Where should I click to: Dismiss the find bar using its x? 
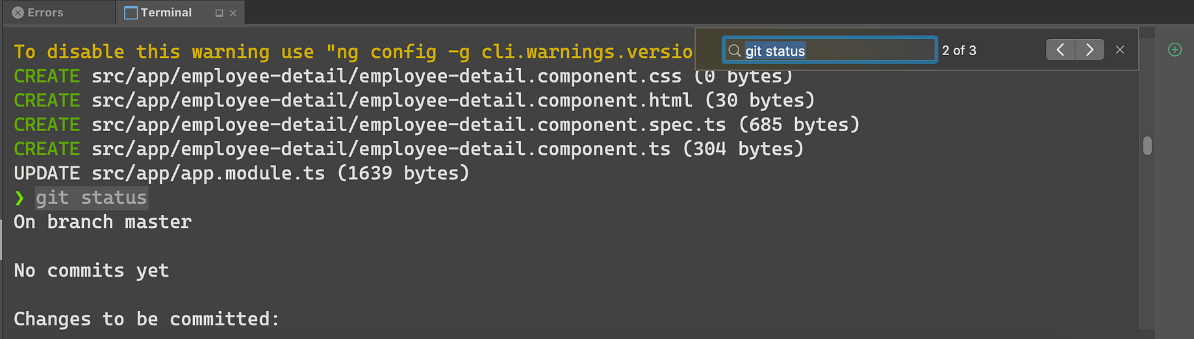tap(1120, 49)
